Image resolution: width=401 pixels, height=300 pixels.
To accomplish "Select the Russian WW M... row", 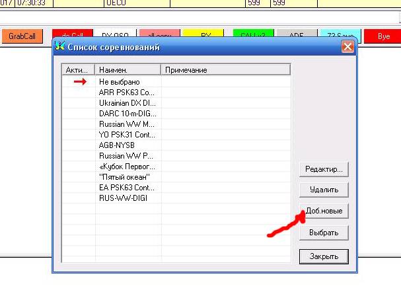I will click(176, 124).
